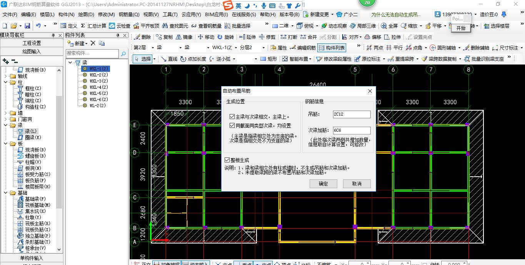Switch to 局部三维 partial 3D view
Screen dimensions: 525x265
point(363,26)
